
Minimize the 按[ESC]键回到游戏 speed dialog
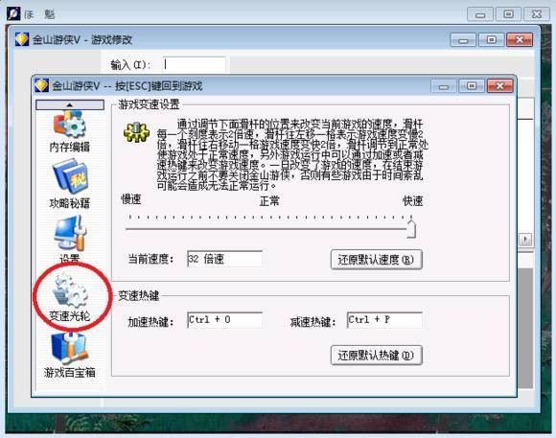[443, 86]
